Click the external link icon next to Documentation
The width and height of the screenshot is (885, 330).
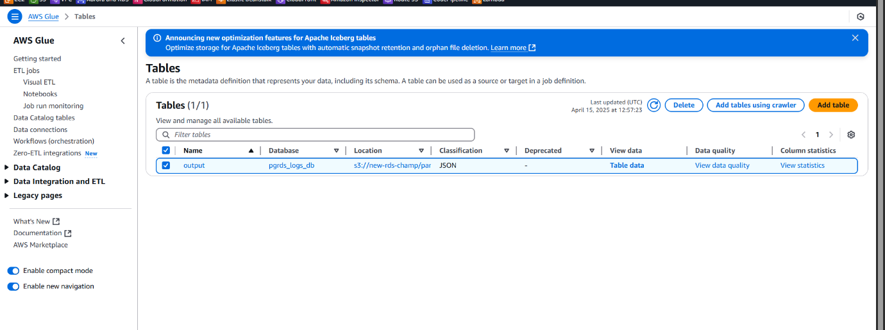click(x=68, y=233)
